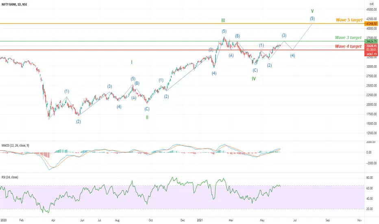
Task: Select the green wave II label
Action: 147,117
